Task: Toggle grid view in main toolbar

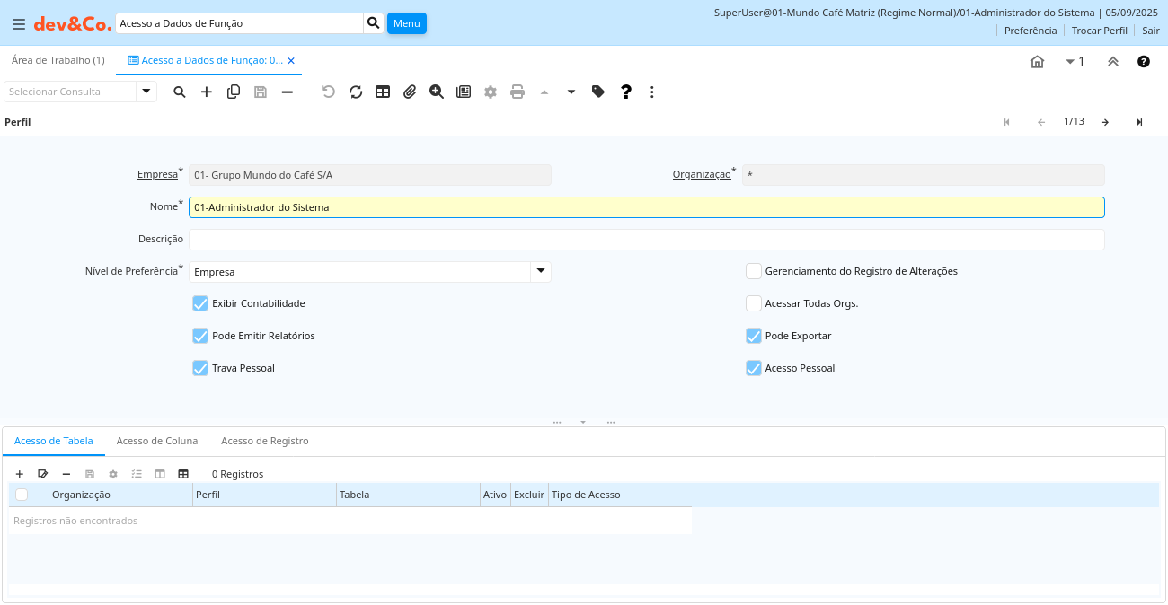Action: click(383, 92)
